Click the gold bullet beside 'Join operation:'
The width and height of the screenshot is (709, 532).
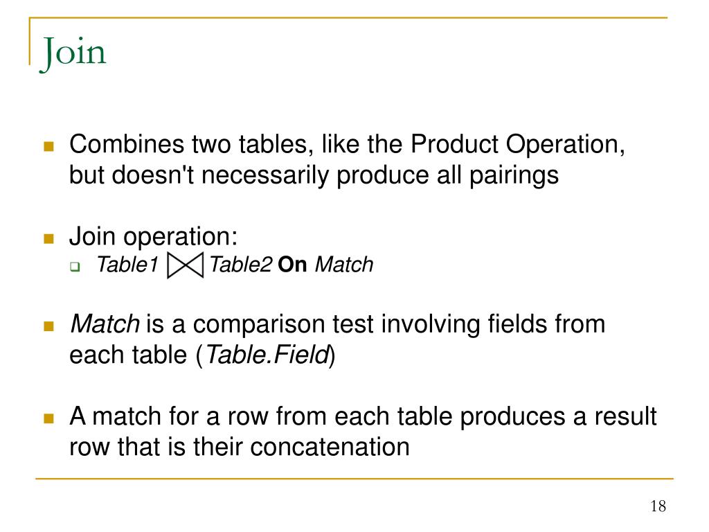pos(49,238)
